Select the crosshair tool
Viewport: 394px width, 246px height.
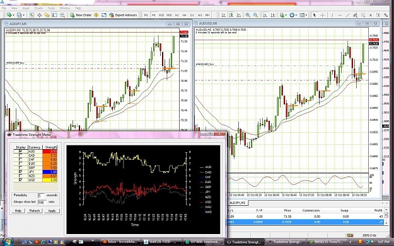coord(322,15)
